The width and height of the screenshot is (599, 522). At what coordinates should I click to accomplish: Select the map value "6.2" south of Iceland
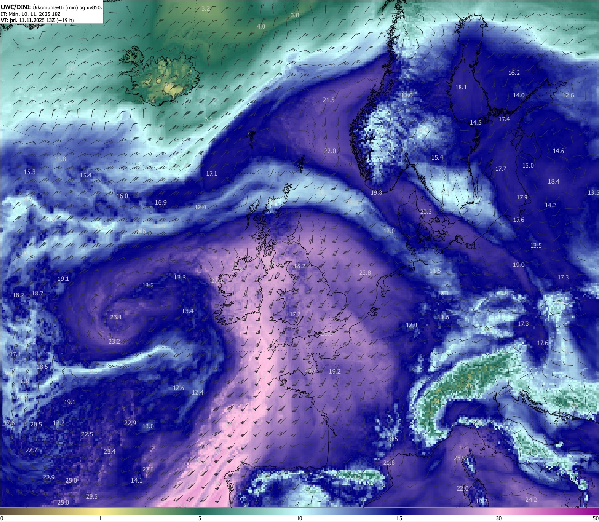[x=209, y=119]
